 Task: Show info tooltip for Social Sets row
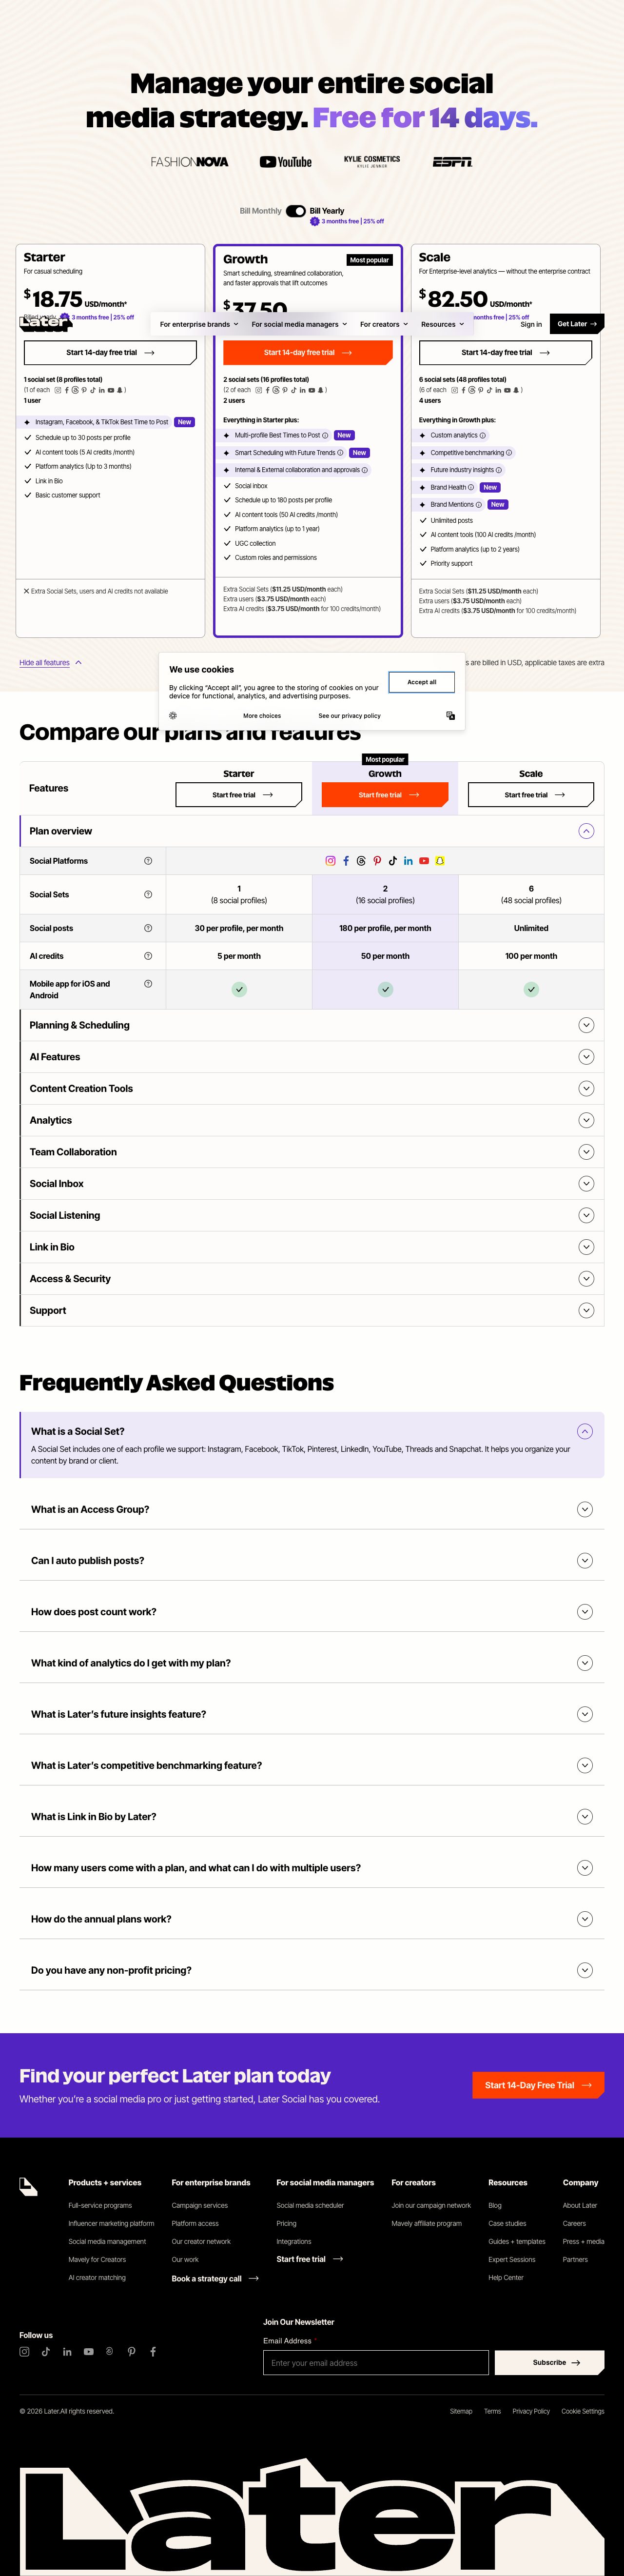click(148, 894)
